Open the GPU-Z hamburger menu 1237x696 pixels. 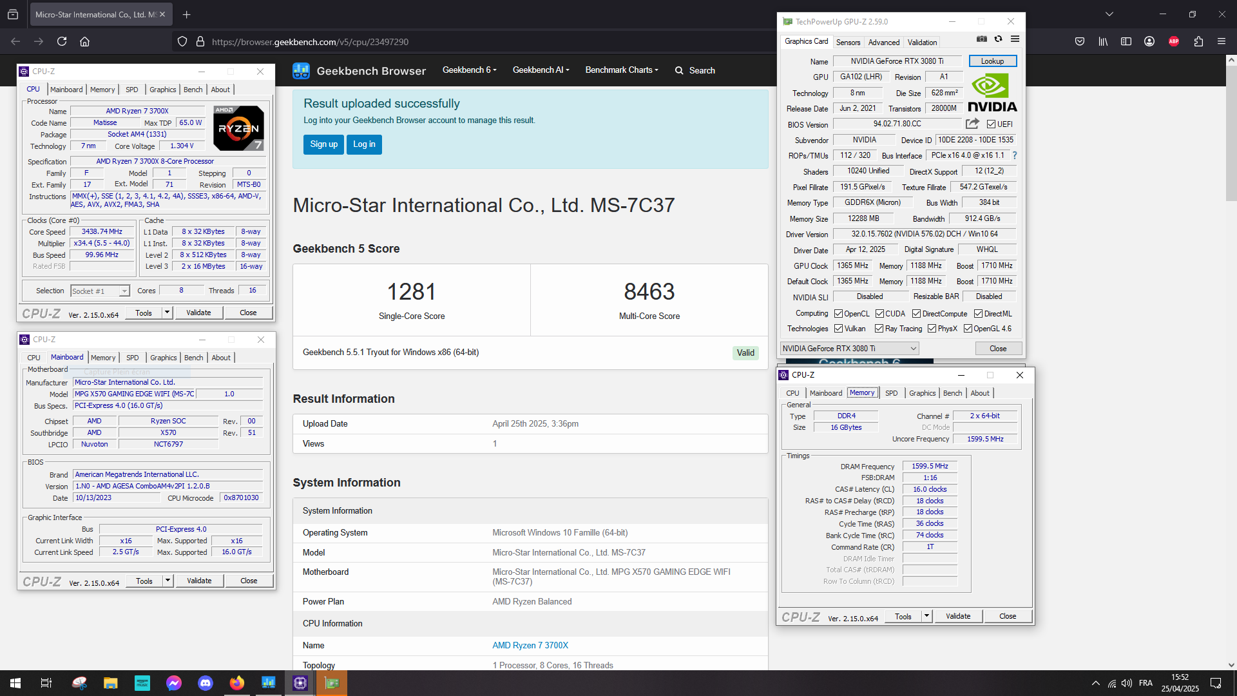coord(1015,39)
